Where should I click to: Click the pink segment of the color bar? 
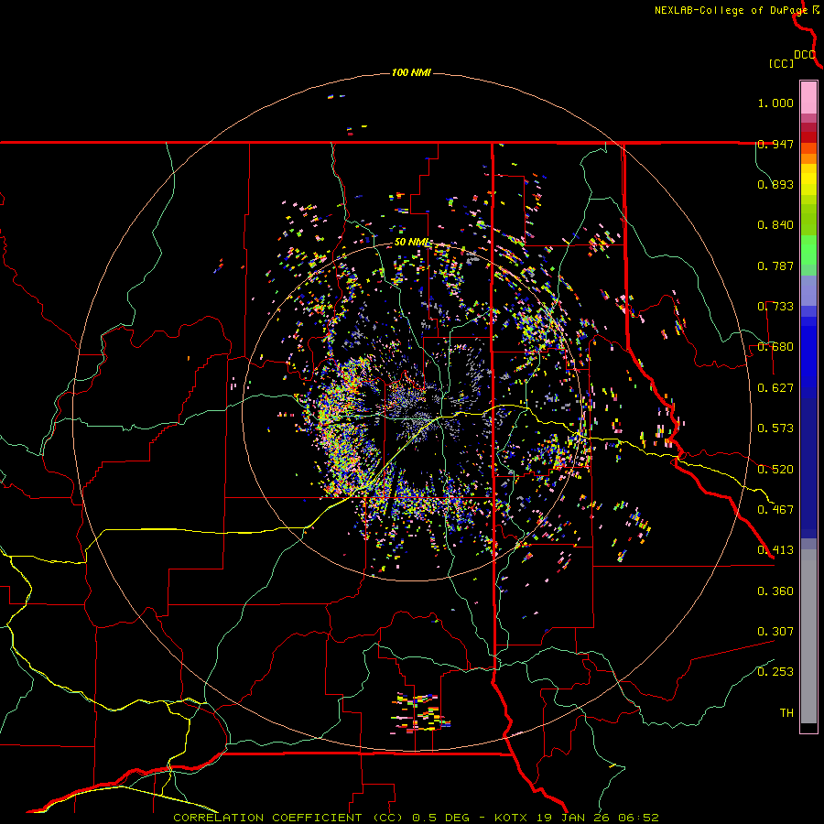point(808,98)
